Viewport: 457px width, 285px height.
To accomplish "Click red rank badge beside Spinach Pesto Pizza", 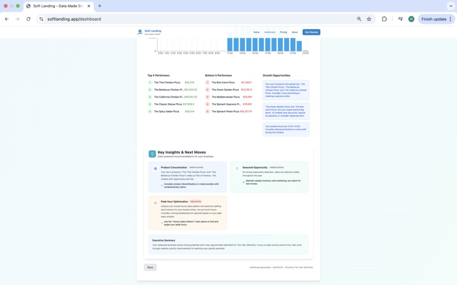I will click(x=208, y=111).
